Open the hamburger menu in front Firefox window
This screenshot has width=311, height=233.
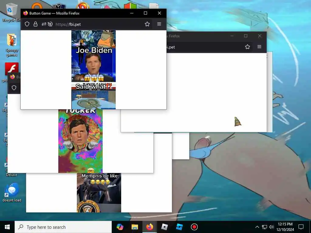[159, 24]
